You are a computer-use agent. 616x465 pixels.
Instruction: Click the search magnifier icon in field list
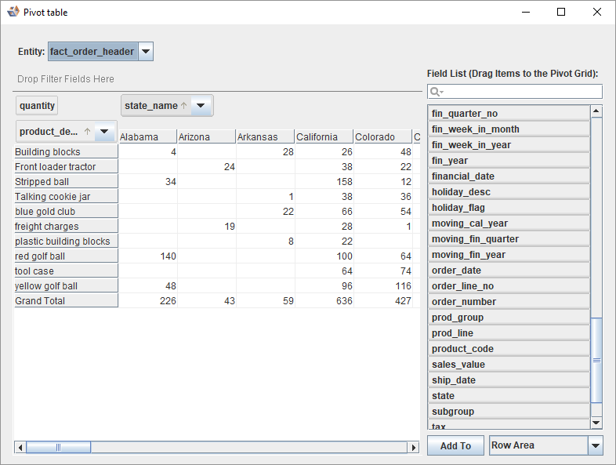coord(436,92)
